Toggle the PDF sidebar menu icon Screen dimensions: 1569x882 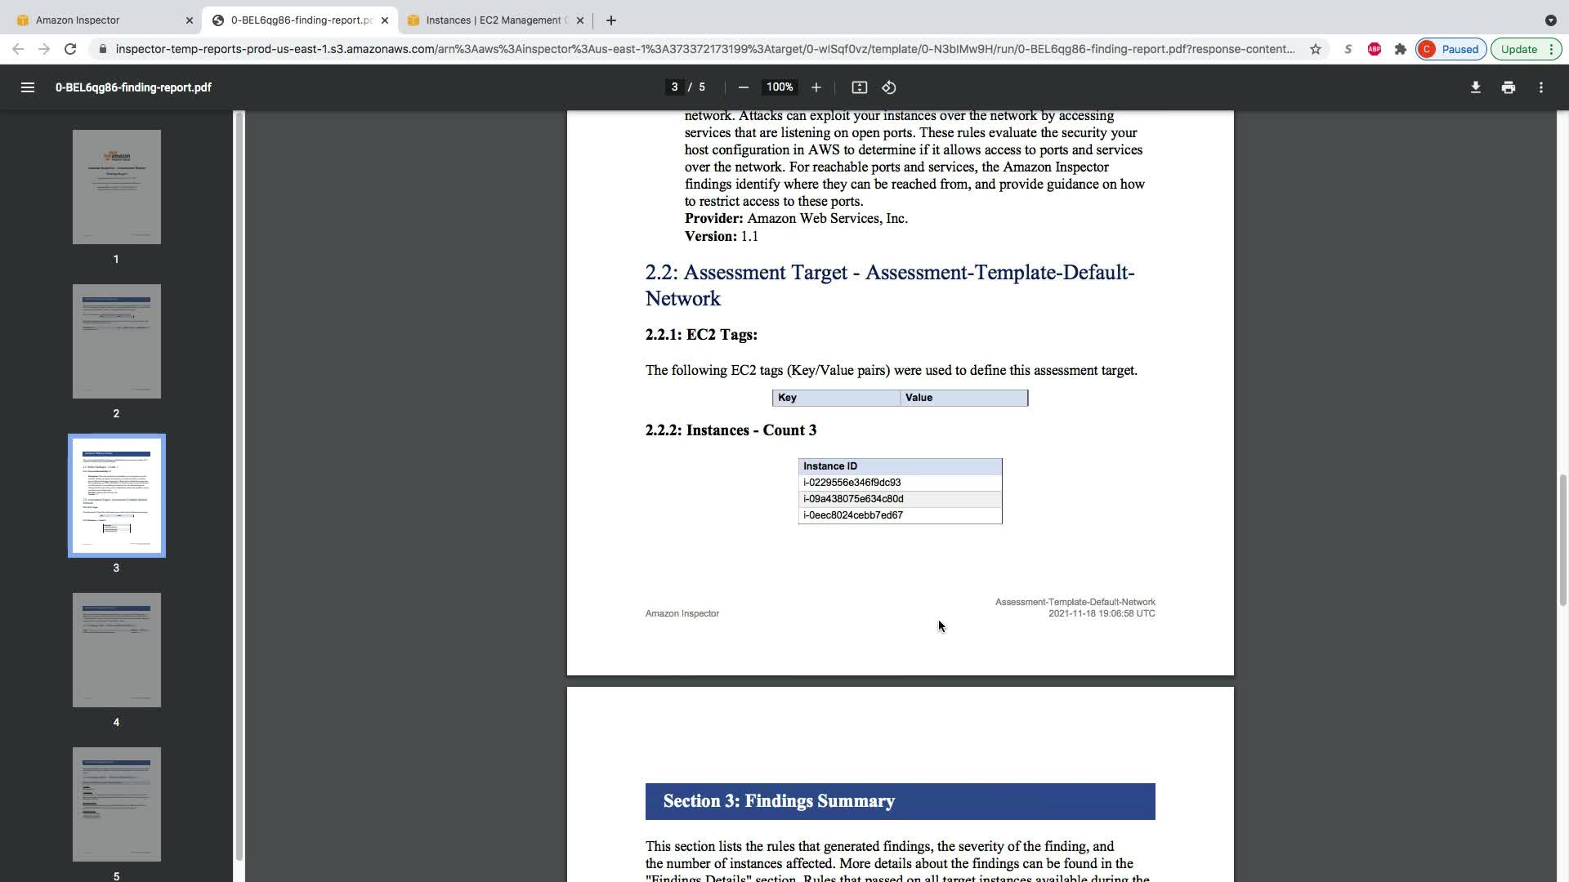coord(27,87)
